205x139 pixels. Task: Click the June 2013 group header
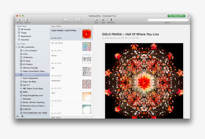coord(71,26)
